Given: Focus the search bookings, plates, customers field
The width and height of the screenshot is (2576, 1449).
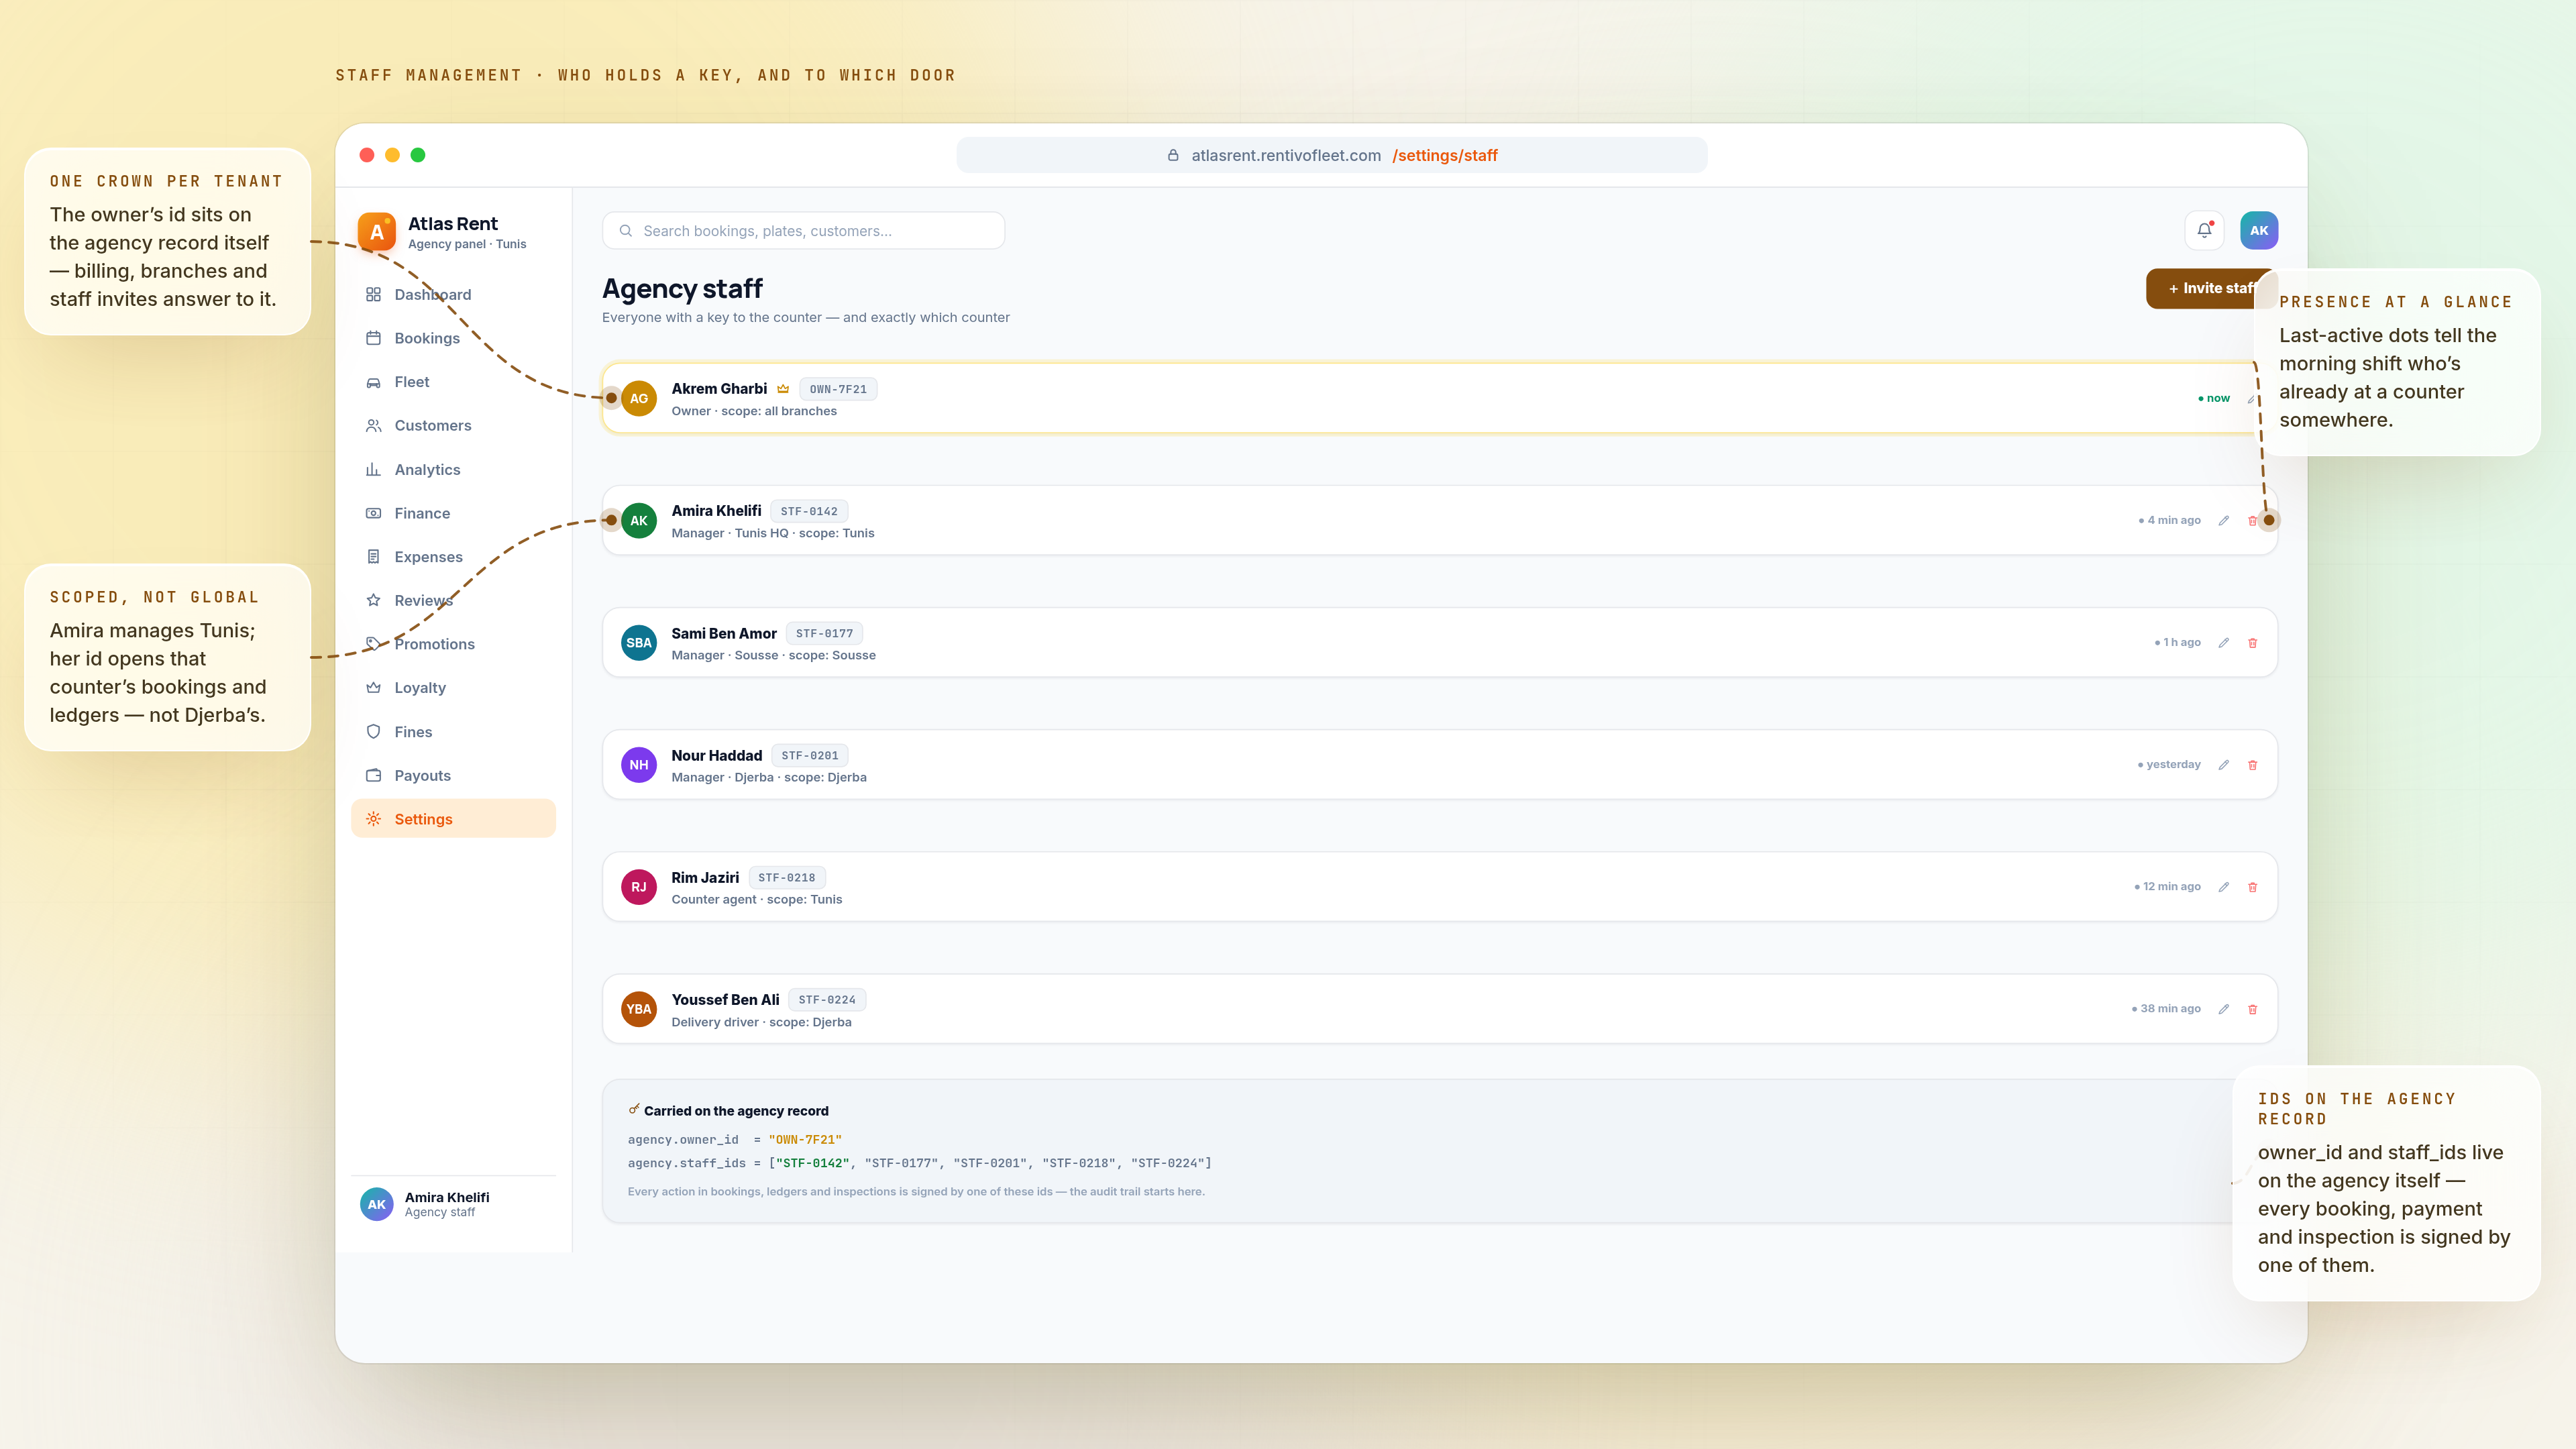Looking at the screenshot, I should 803,231.
